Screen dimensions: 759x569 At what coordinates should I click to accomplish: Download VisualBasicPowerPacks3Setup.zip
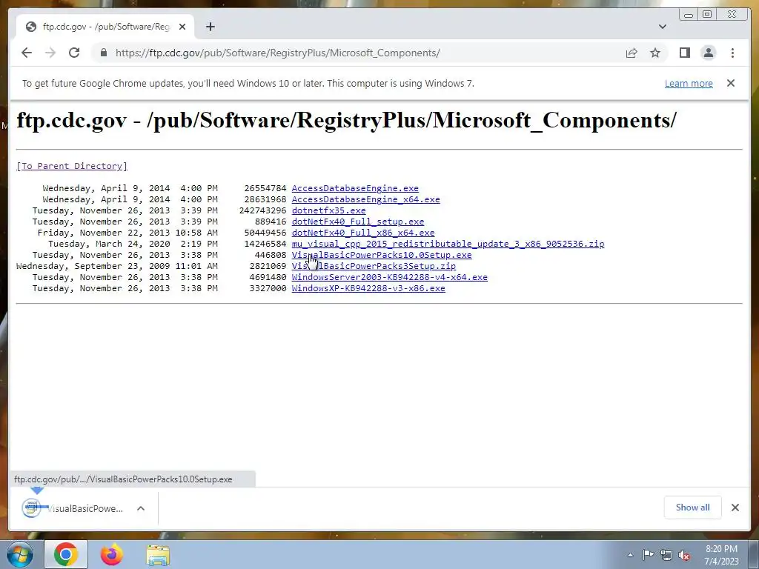(374, 266)
